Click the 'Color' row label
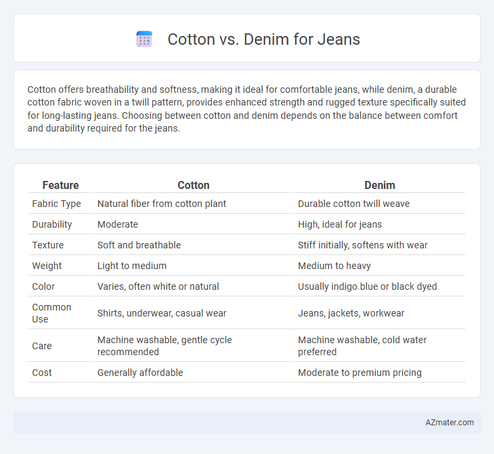The width and height of the screenshot is (494, 454). (x=43, y=286)
